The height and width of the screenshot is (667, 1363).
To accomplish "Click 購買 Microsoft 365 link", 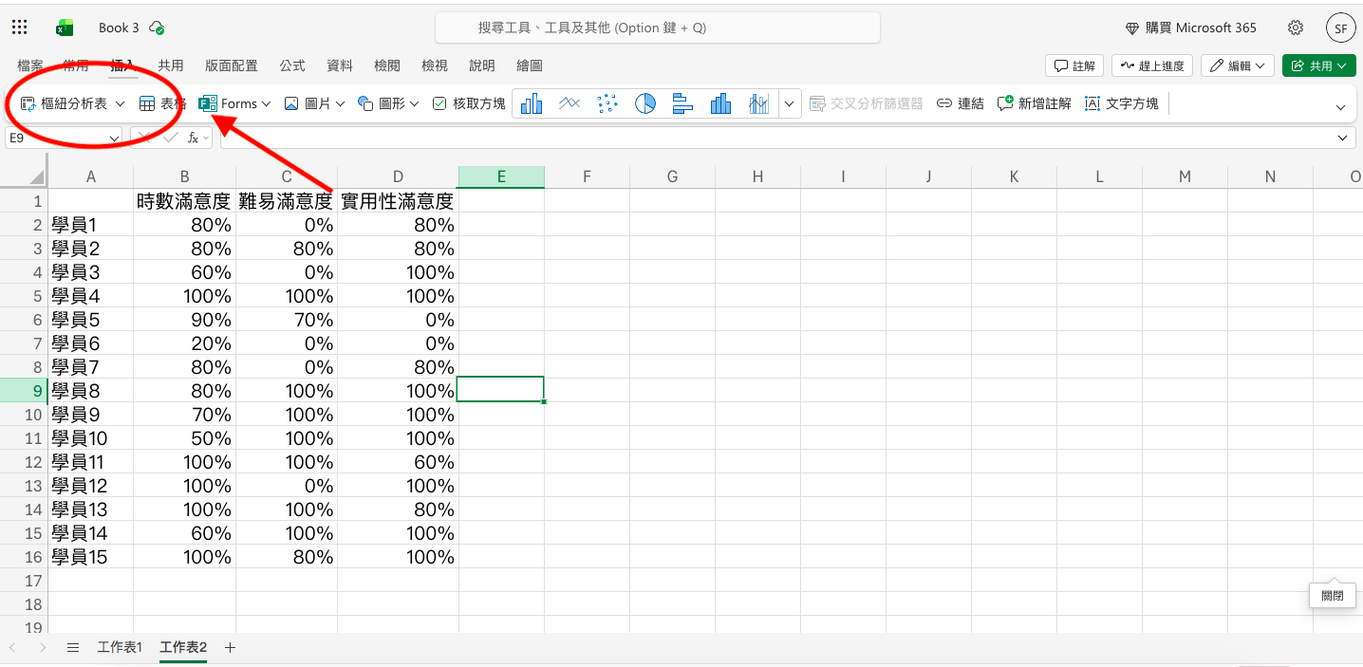I will click(x=1191, y=28).
